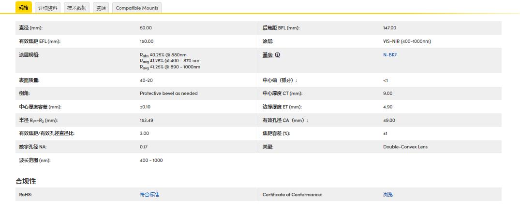
Task: Click the RoHS 符合标准 link
Action: [x=149, y=195]
